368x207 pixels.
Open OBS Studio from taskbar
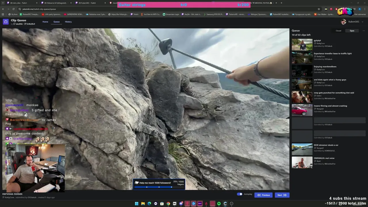[x=231, y=204]
